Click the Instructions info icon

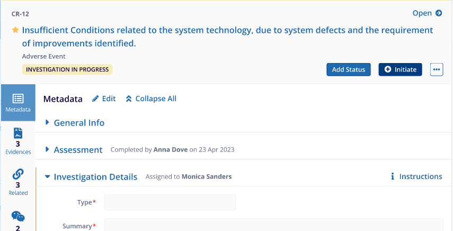393,176
